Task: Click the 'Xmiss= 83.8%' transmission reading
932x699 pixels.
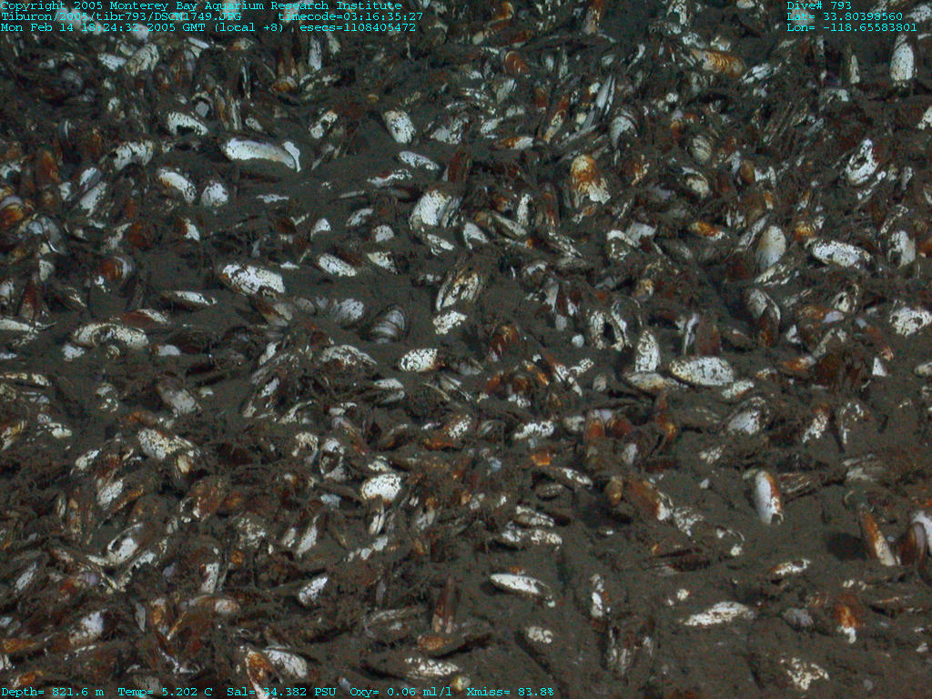Action: 510,692
